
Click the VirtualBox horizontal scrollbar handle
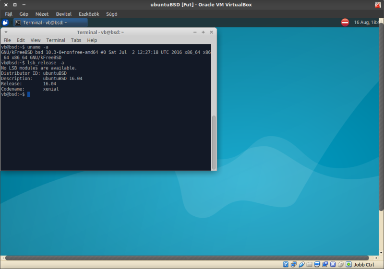(x=187, y=258)
